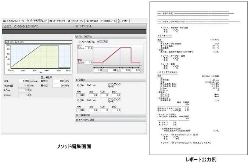
Task: Click ポンプA C(%) field
Action: tap(105, 95)
